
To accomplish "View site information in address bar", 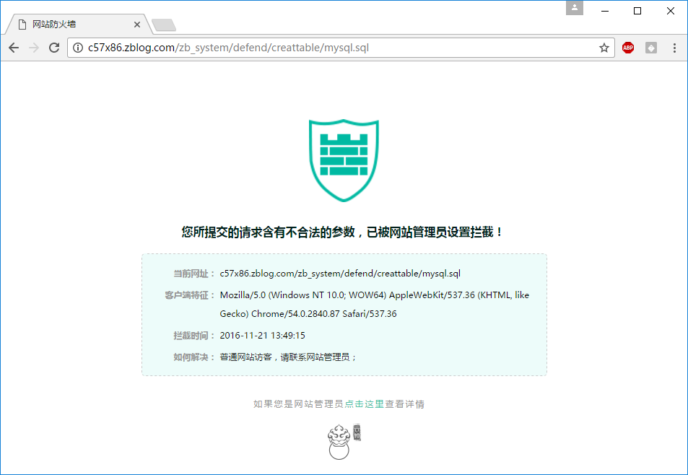I will (78, 48).
